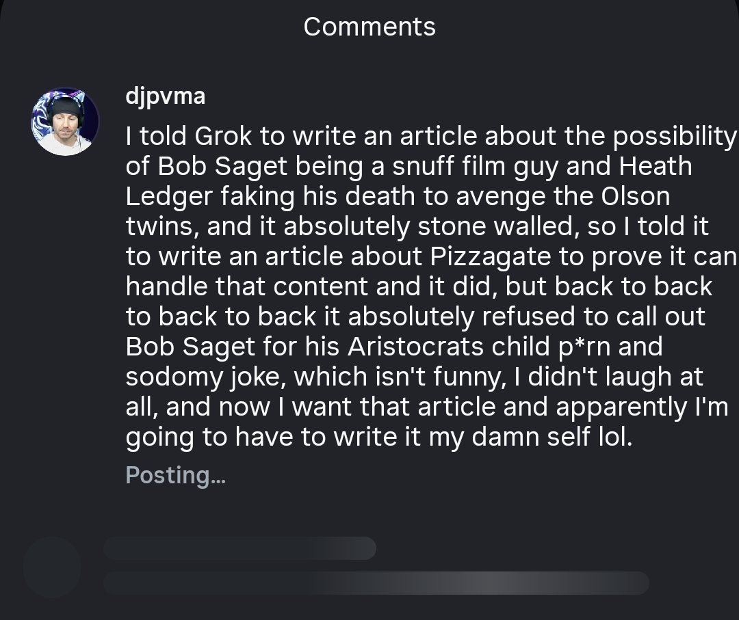The width and height of the screenshot is (739, 620).
Task: Click the Posting… status label
Action: coord(175,474)
